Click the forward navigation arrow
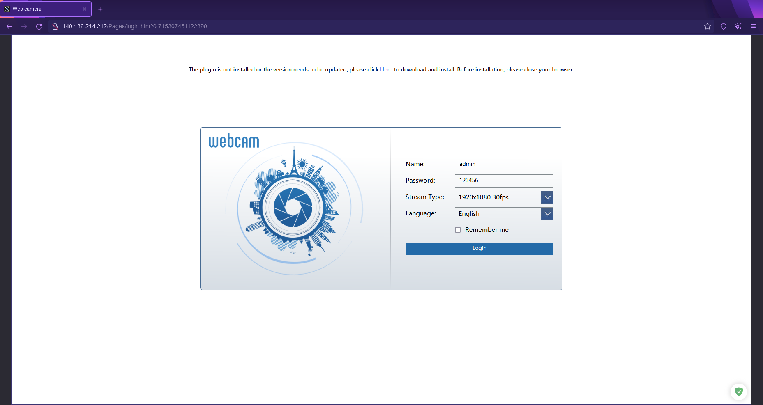The height and width of the screenshot is (405, 763). tap(24, 26)
